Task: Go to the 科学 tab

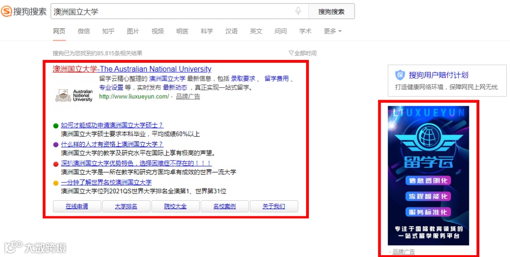Action: tap(207, 31)
